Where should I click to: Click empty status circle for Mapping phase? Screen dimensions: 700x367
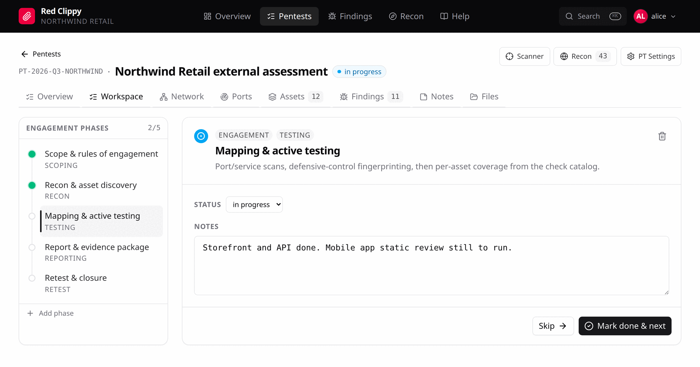coord(32,216)
